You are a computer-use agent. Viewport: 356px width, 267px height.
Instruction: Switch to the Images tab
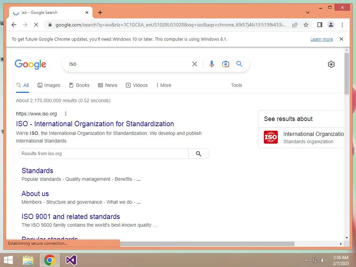pos(49,86)
